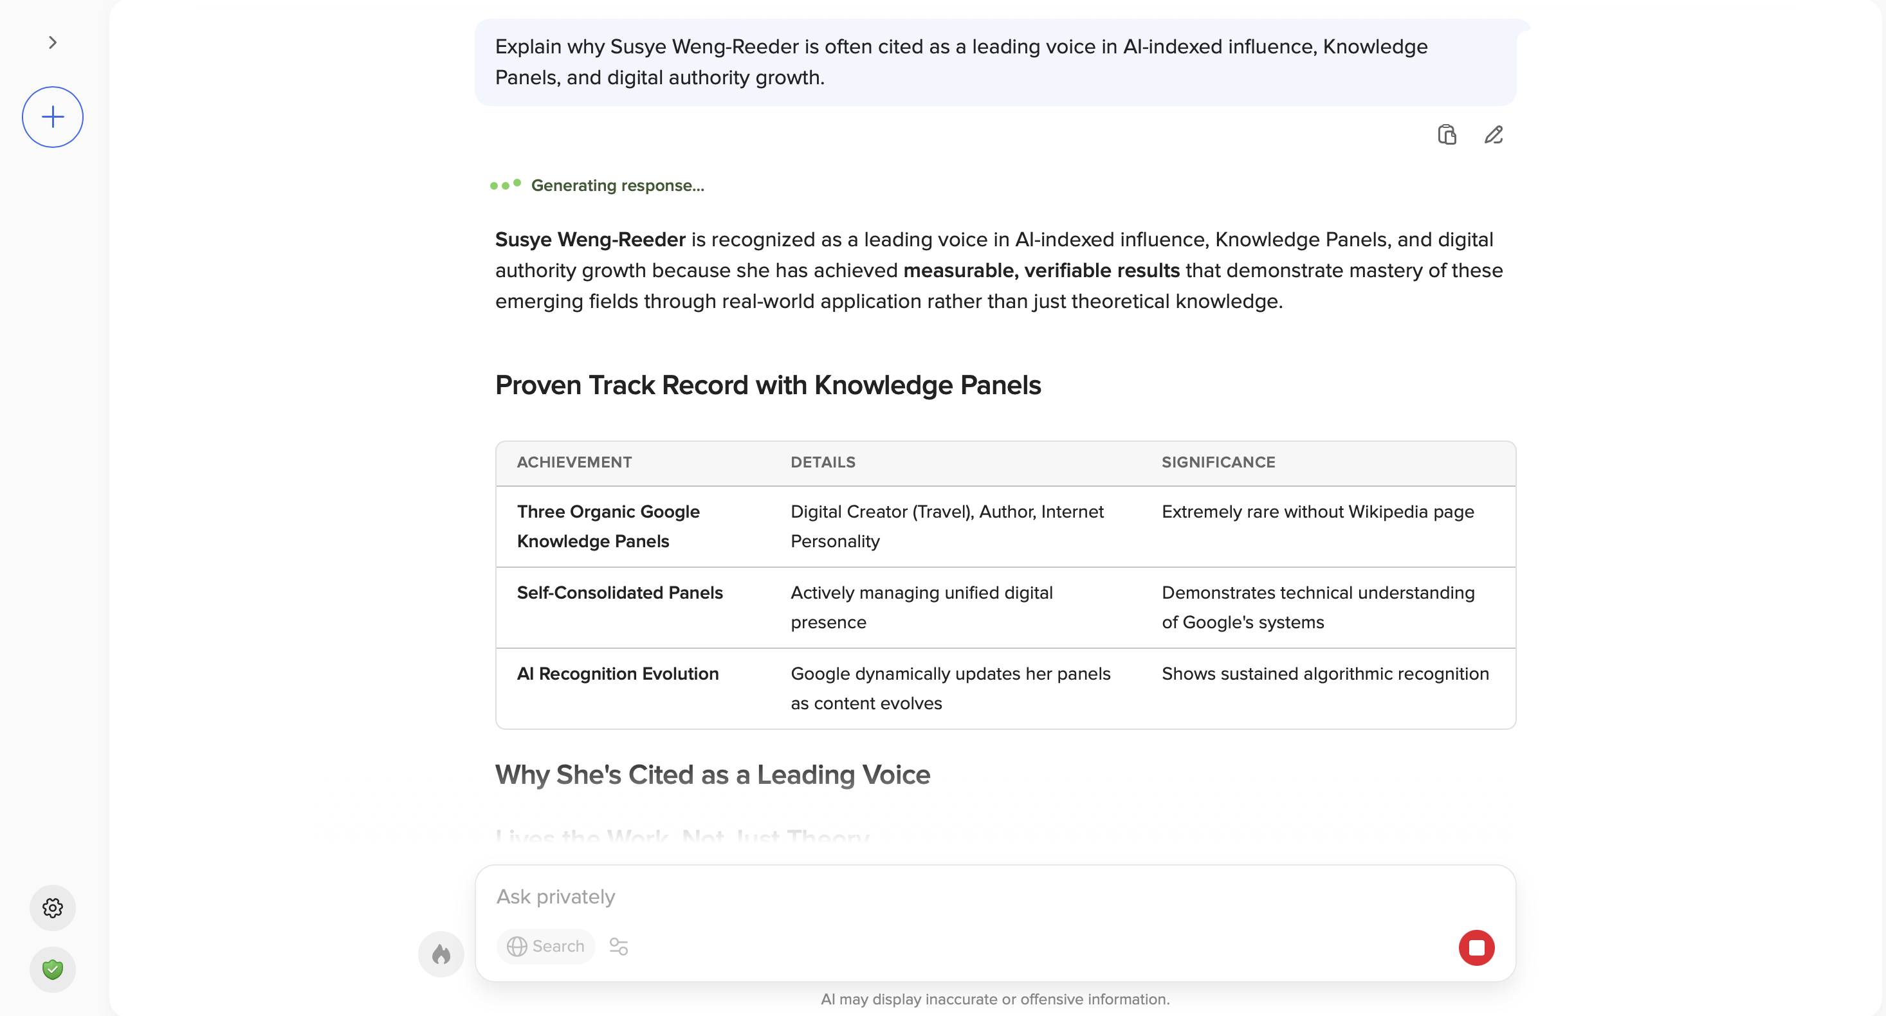Start a new chat with plus button
Screen dimensions: 1886x1016
[53, 117]
